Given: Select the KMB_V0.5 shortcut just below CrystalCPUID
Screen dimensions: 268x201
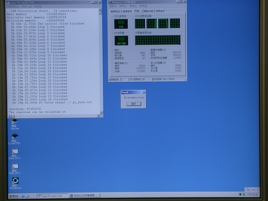Looking at the screenshot, I should click(x=15, y=153).
